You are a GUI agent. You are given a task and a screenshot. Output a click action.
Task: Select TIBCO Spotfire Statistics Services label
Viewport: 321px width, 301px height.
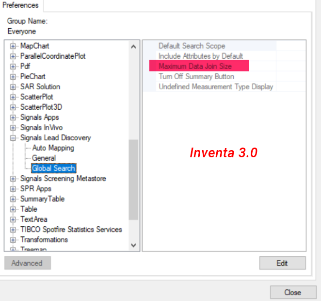click(x=71, y=230)
